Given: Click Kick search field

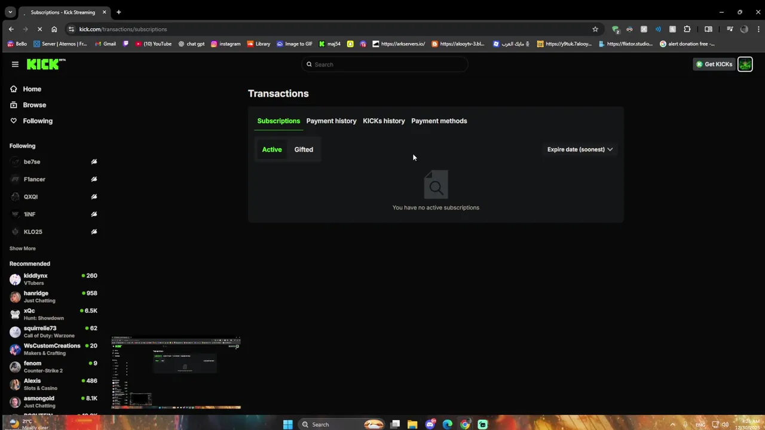Looking at the screenshot, I should pyautogui.click(x=384, y=64).
